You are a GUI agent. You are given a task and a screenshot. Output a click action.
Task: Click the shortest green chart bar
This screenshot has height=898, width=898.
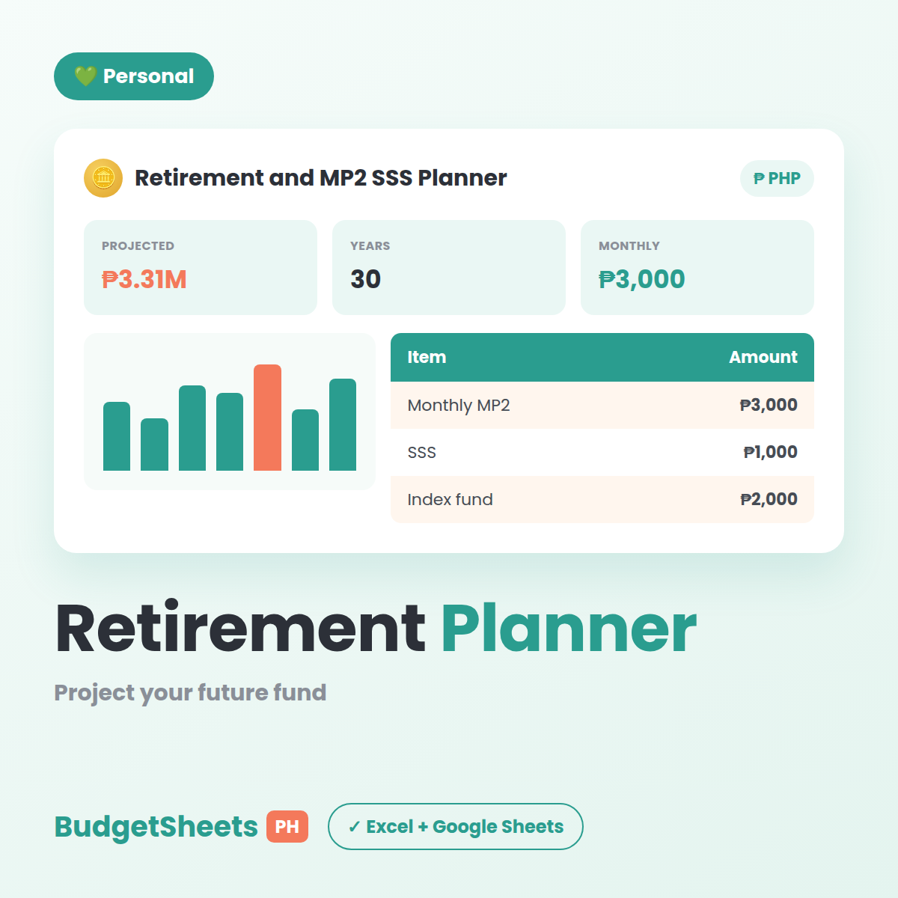154,445
